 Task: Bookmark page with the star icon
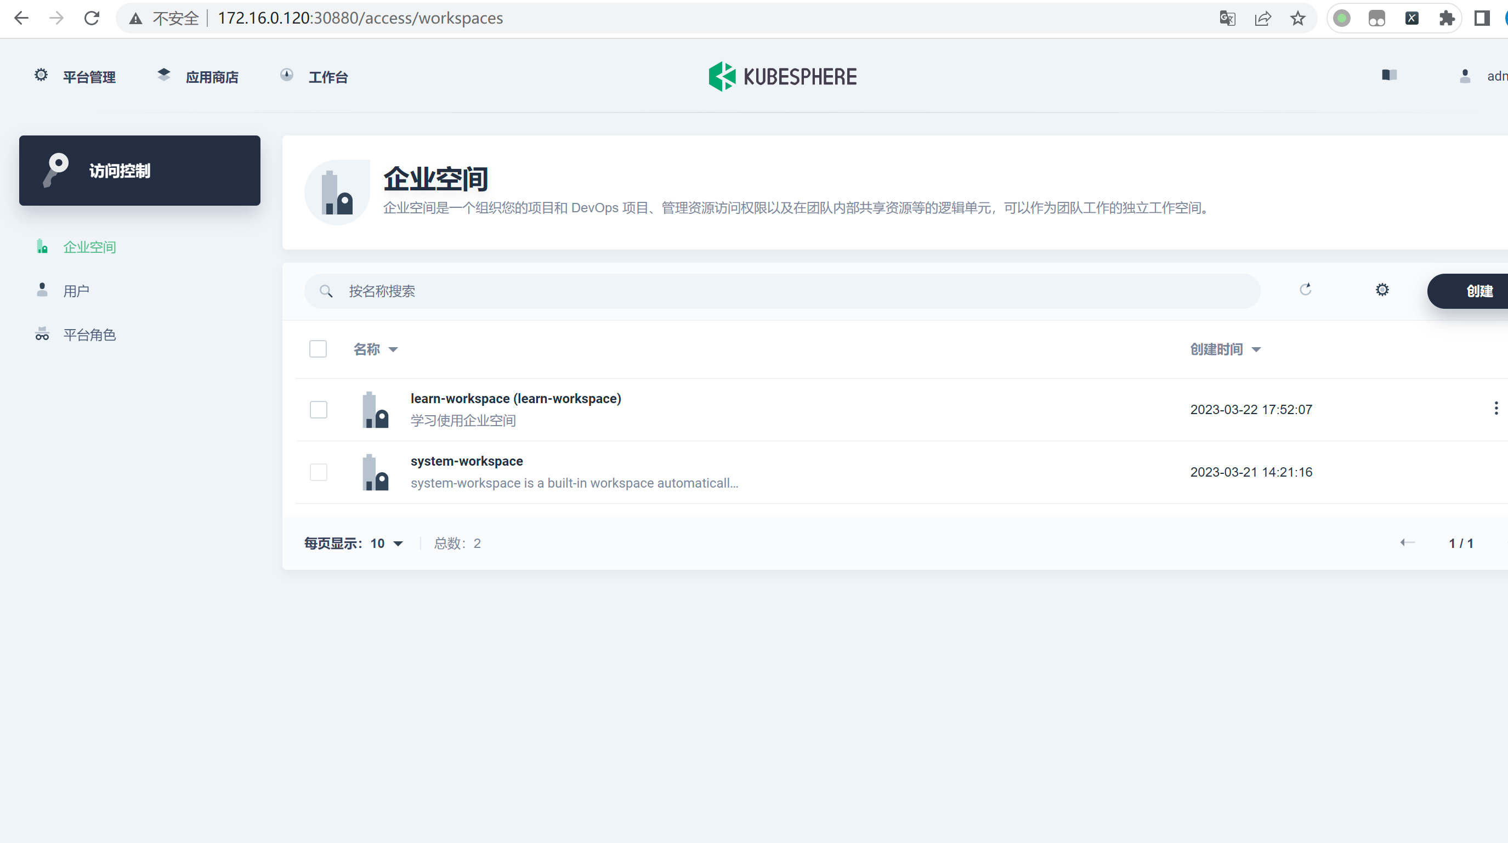point(1298,18)
